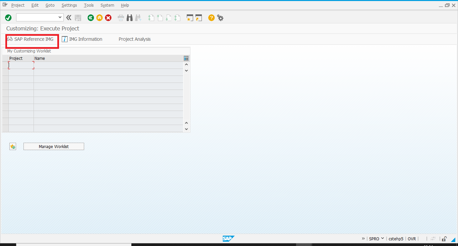Image resolution: width=458 pixels, height=246 pixels.
Task: Open the System menu
Action: [107, 5]
